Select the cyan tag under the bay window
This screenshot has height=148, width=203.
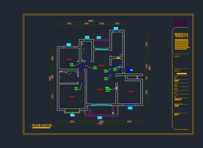click(x=72, y=115)
